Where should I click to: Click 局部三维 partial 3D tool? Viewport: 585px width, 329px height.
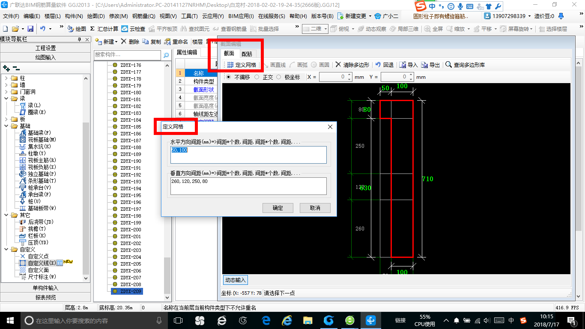(x=404, y=29)
